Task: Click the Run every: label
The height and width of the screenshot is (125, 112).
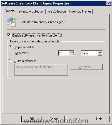Action: click(x=23, y=53)
